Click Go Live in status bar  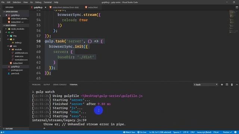(142, 133)
